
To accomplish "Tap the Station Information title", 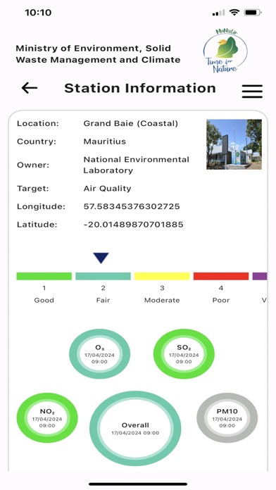I will (140, 88).
